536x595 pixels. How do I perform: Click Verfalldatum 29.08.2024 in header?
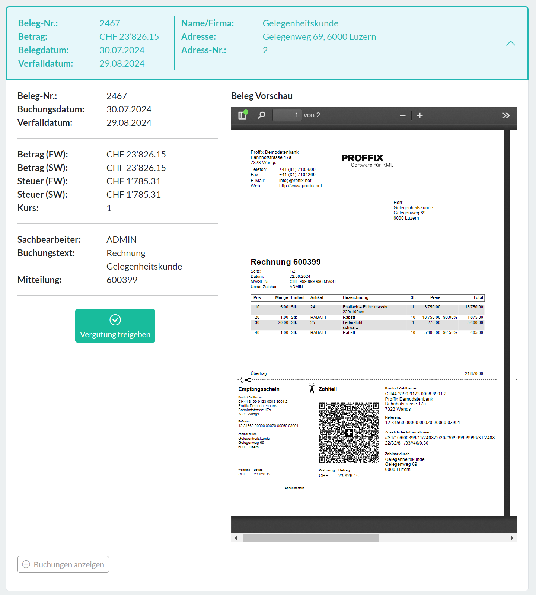coord(122,63)
